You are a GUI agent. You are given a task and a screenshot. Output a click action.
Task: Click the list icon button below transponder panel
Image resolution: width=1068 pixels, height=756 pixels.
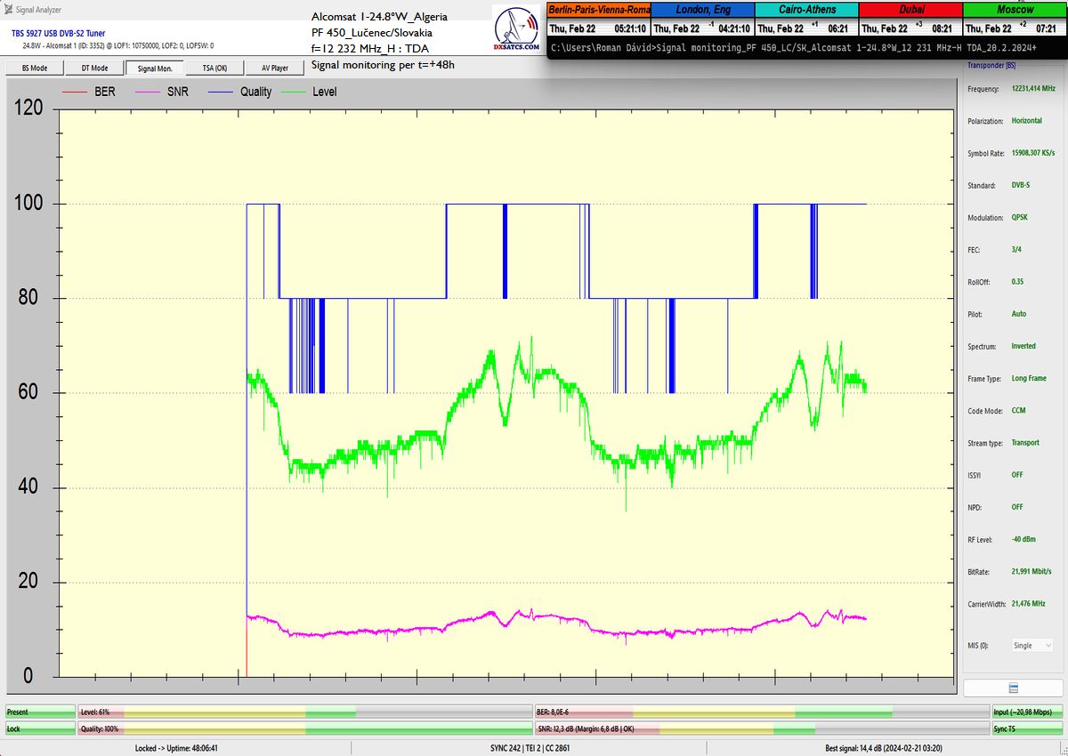pos(1013,688)
